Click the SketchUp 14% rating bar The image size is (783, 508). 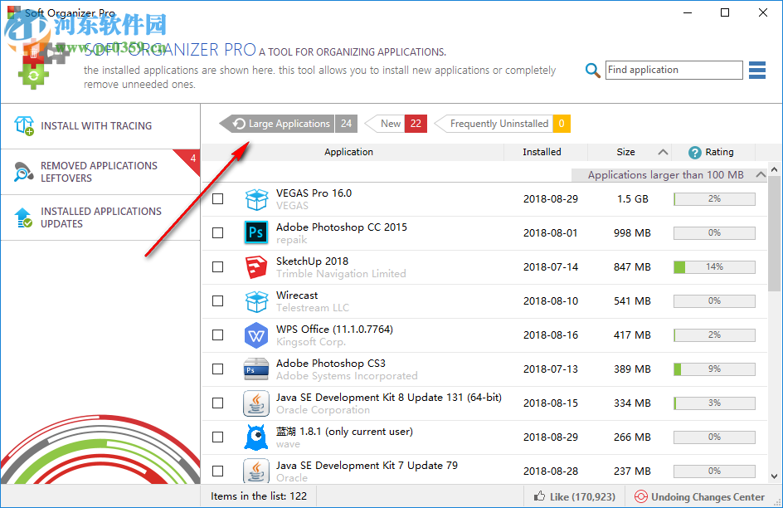tap(713, 266)
